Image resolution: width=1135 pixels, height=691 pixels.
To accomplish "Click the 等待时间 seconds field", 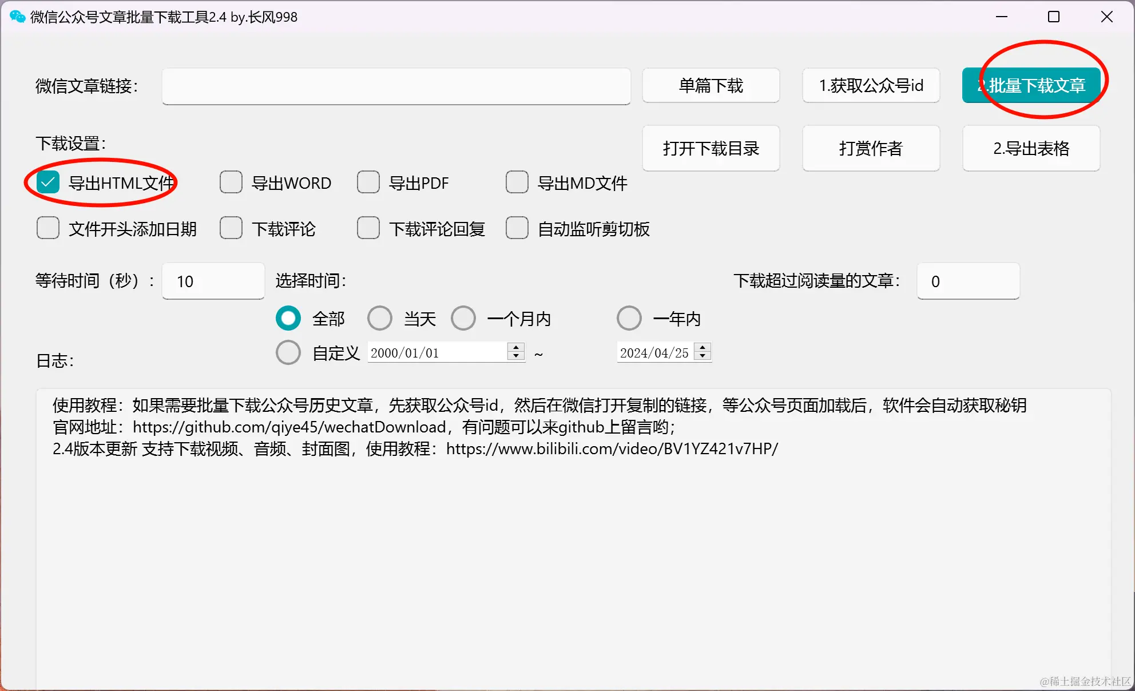I will 213,281.
